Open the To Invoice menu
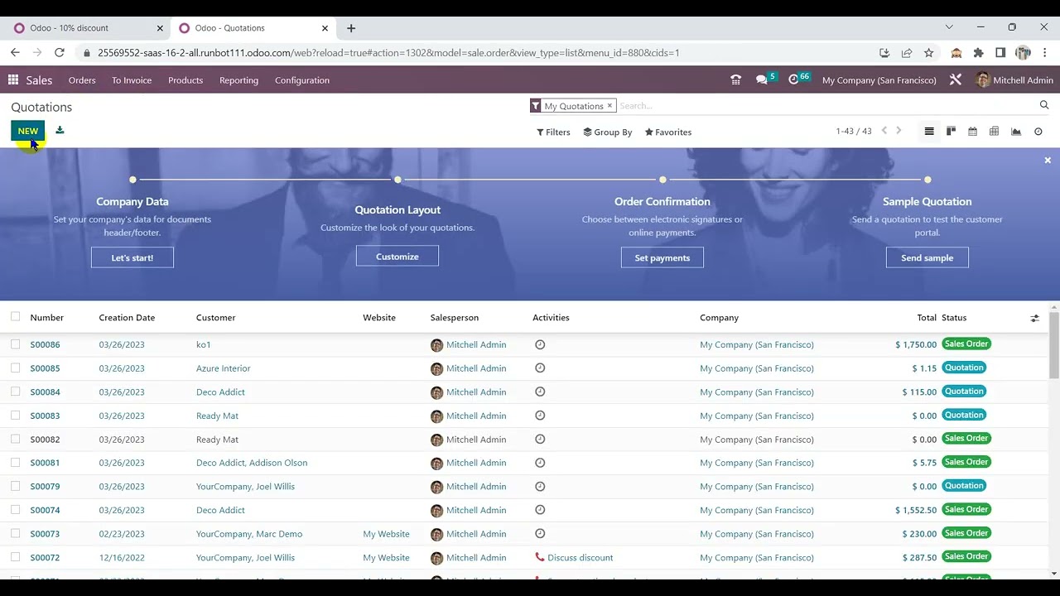 132,80
